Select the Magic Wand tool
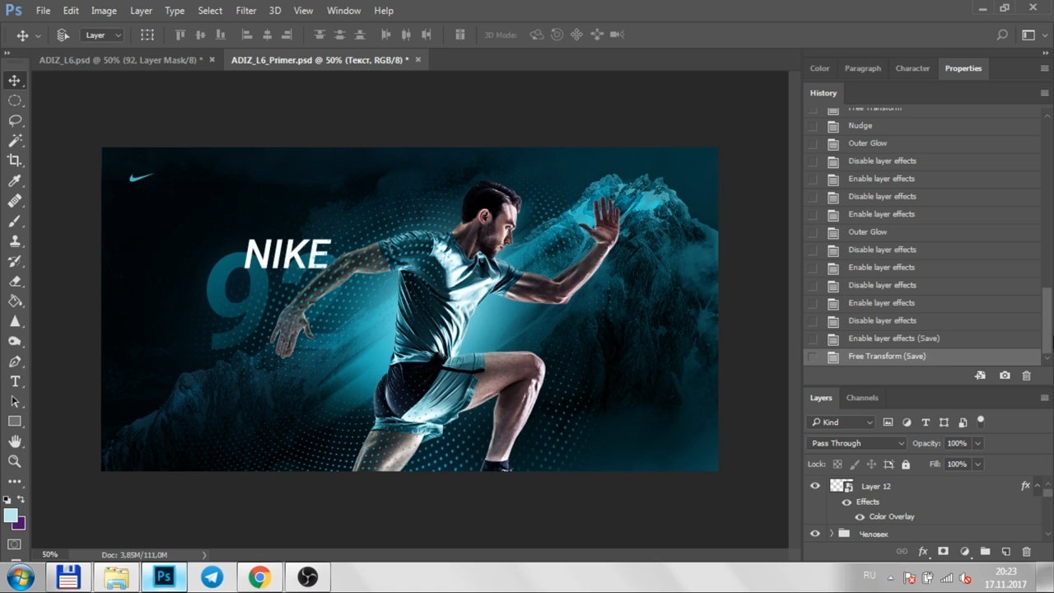Viewport: 1054px width, 593px height. (15, 141)
